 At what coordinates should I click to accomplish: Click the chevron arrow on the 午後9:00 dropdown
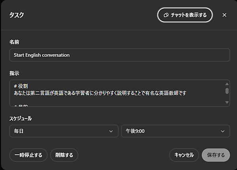pos(222,131)
